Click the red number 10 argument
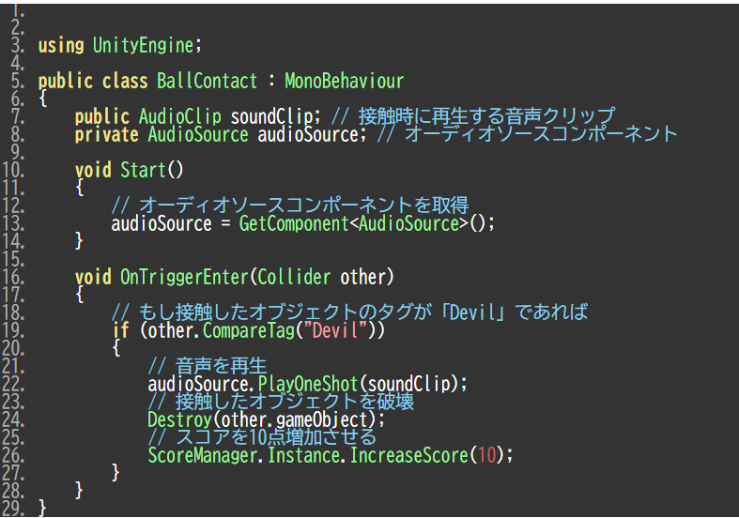 click(x=486, y=454)
